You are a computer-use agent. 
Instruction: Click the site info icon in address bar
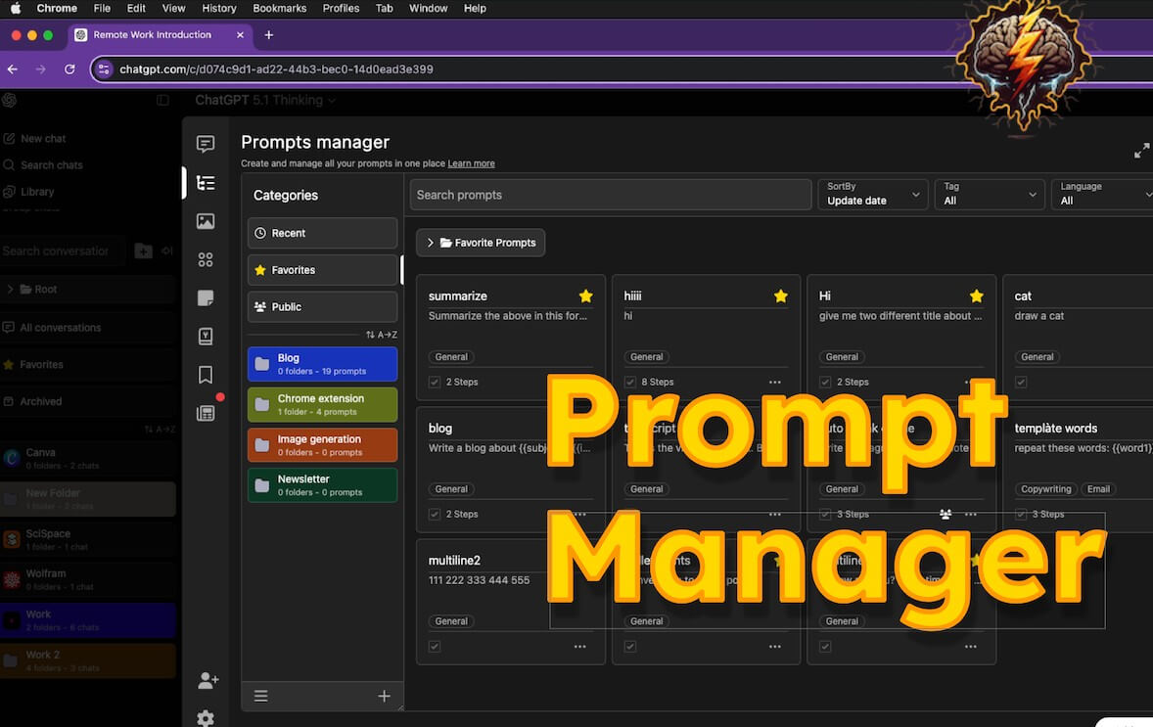104,69
